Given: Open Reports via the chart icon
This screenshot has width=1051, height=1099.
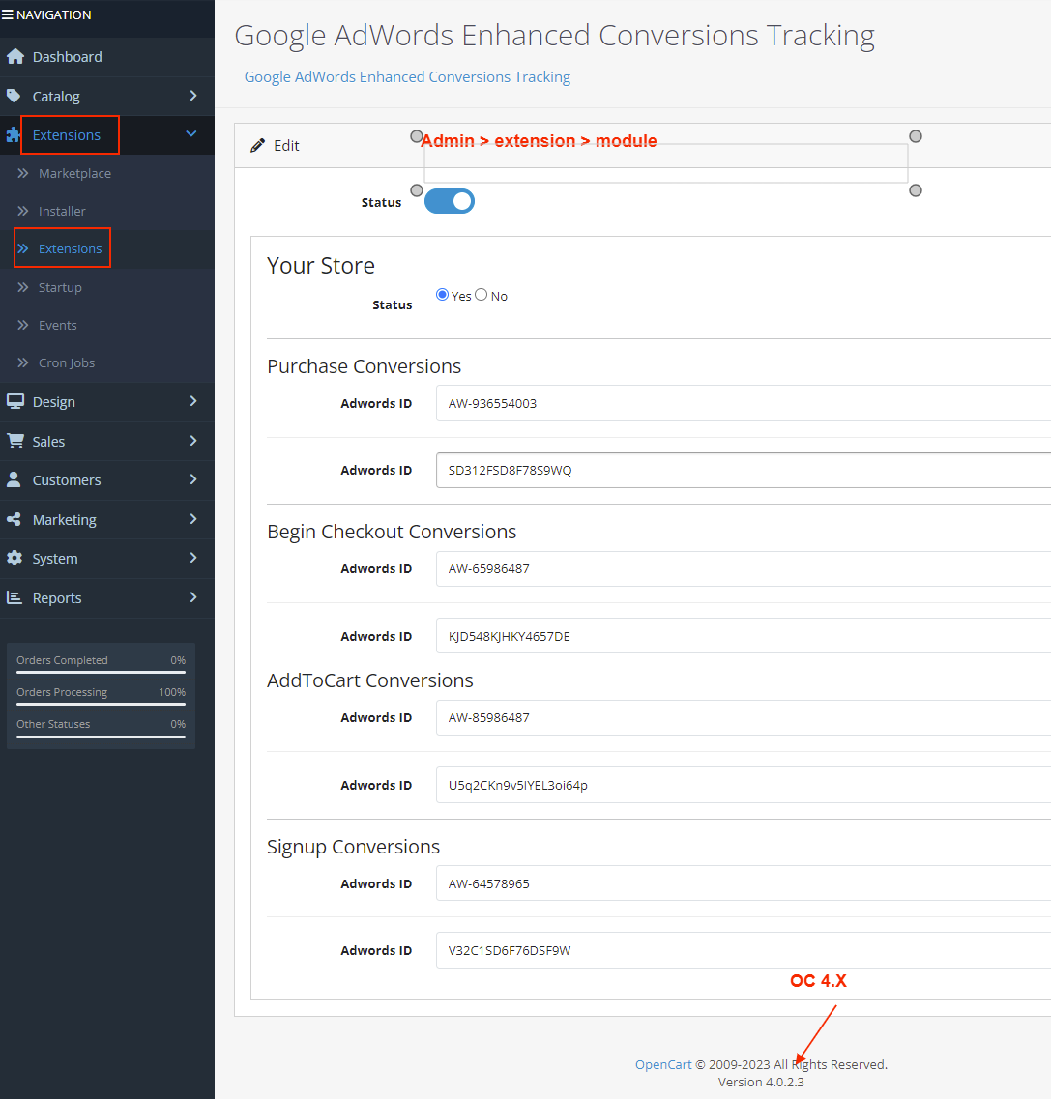Looking at the screenshot, I should coord(15,597).
